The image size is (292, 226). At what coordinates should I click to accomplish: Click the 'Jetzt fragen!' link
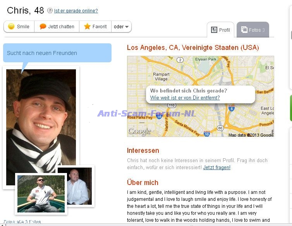pos(216,168)
